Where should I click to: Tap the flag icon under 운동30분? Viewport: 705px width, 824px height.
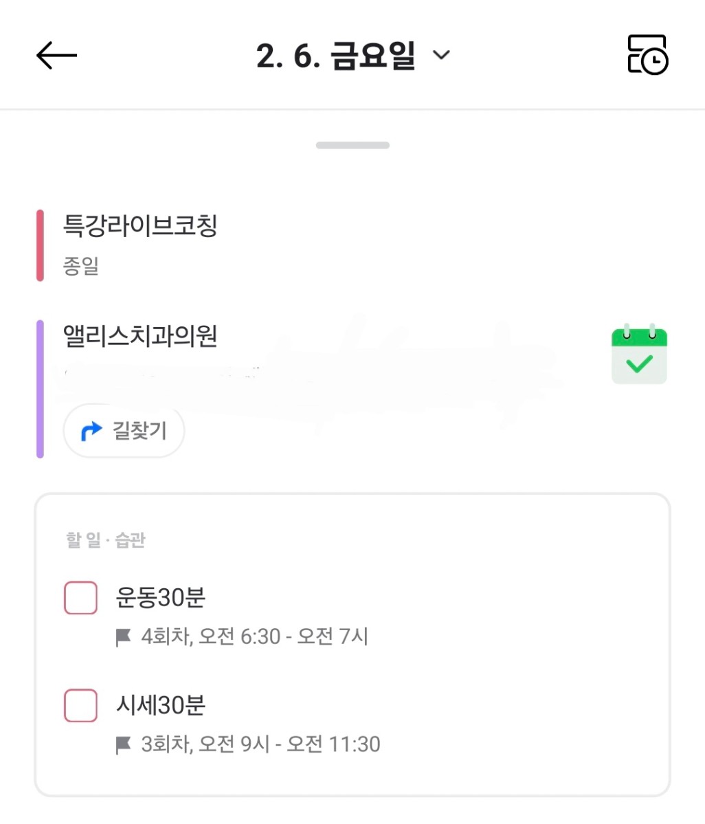point(124,638)
